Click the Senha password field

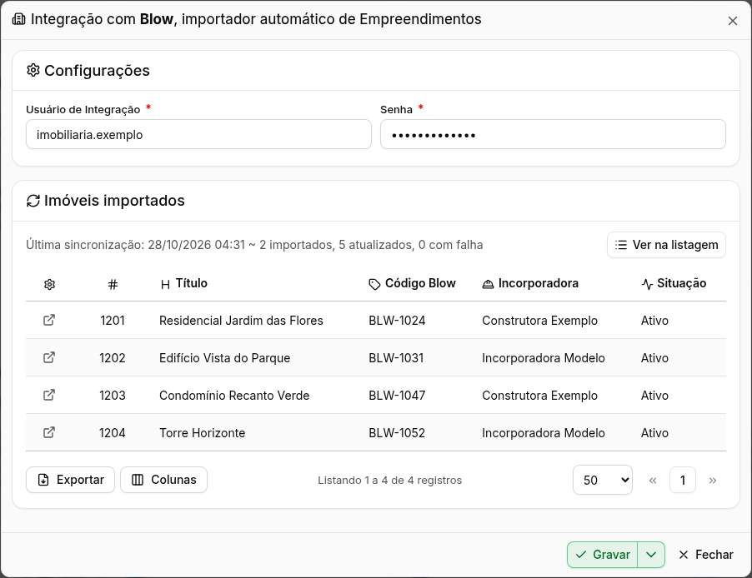553,134
